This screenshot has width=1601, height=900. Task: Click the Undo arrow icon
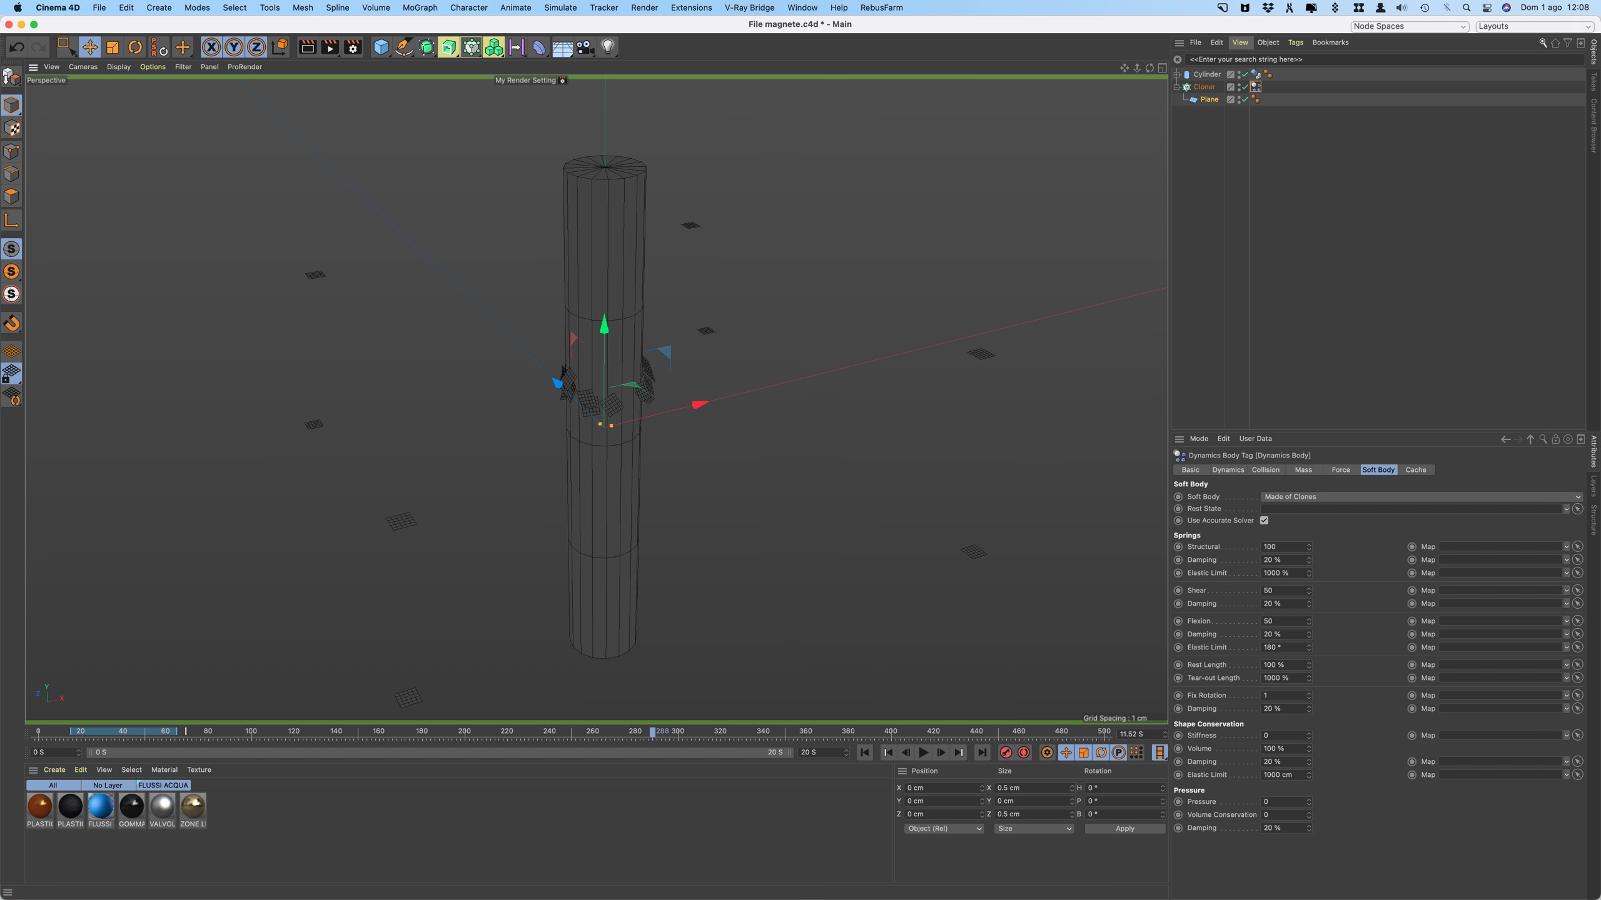click(x=17, y=47)
